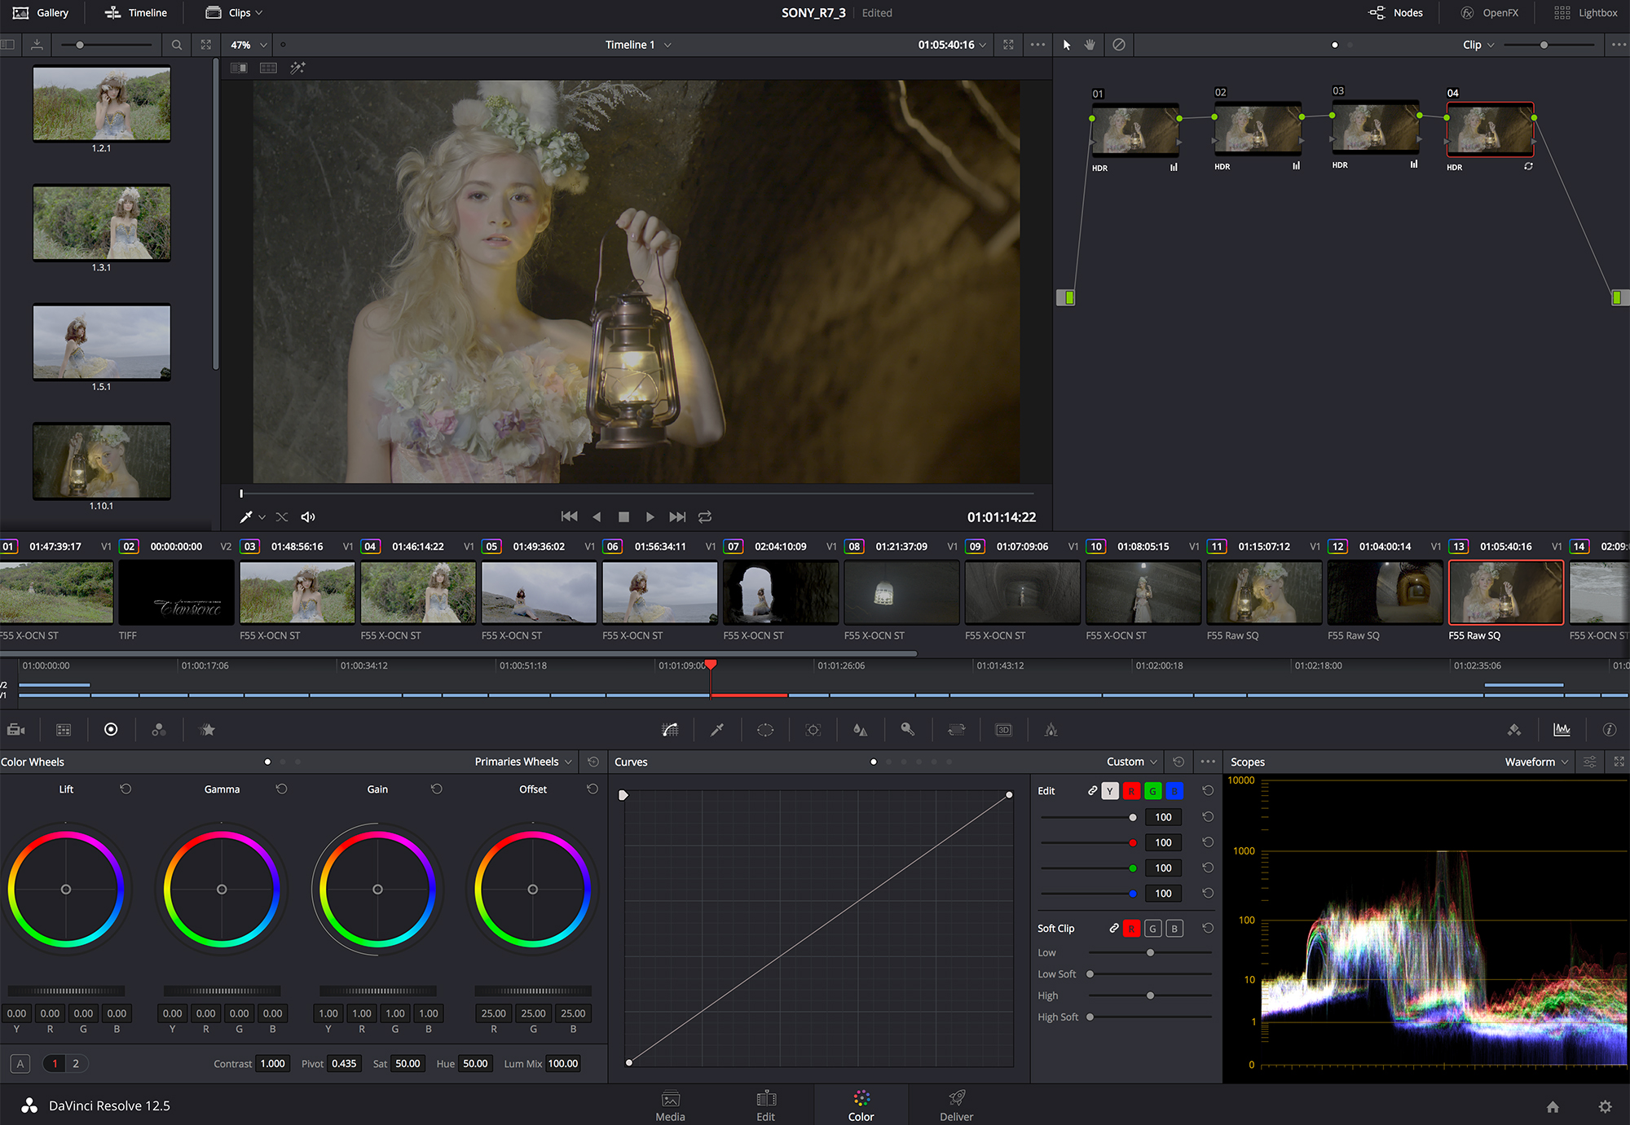Click the loop playback button

(705, 516)
